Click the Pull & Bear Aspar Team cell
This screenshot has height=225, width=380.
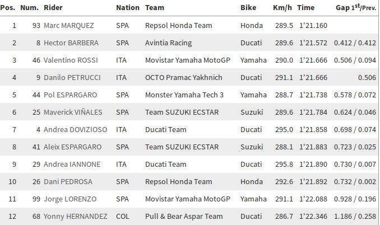point(184,216)
